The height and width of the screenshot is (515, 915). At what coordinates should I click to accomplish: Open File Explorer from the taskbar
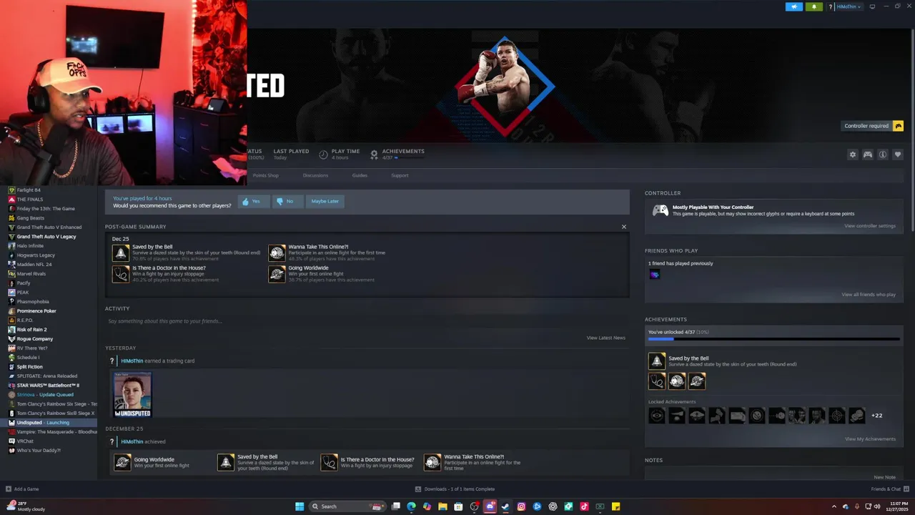pos(442,506)
